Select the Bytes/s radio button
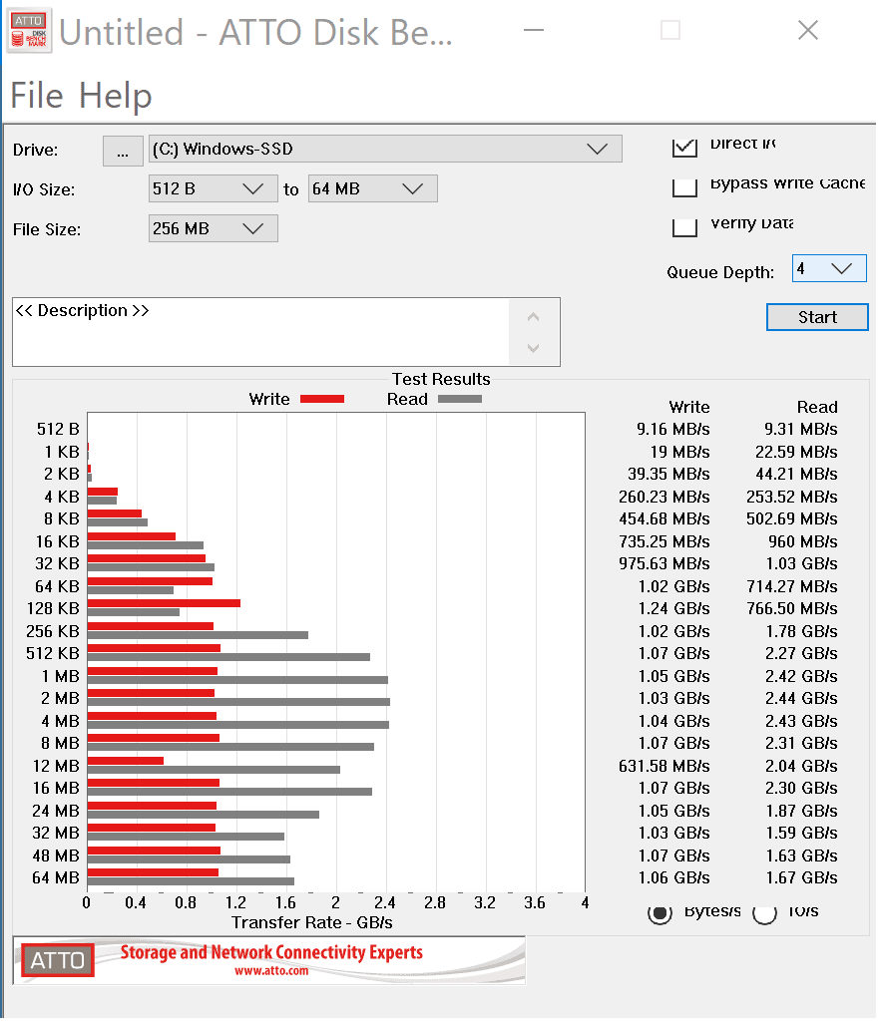 click(660, 912)
